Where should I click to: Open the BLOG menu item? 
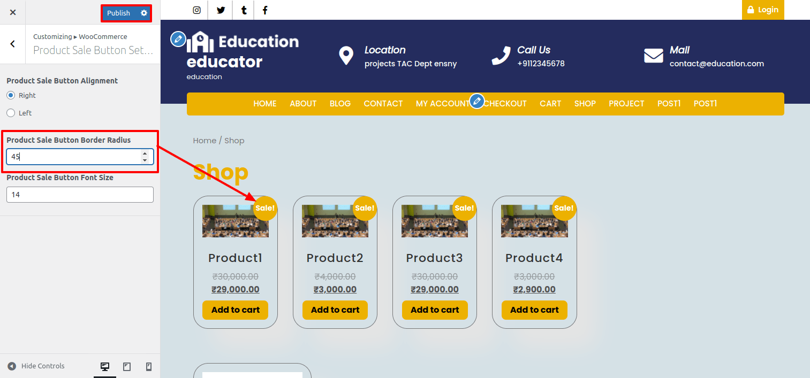click(340, 104)
